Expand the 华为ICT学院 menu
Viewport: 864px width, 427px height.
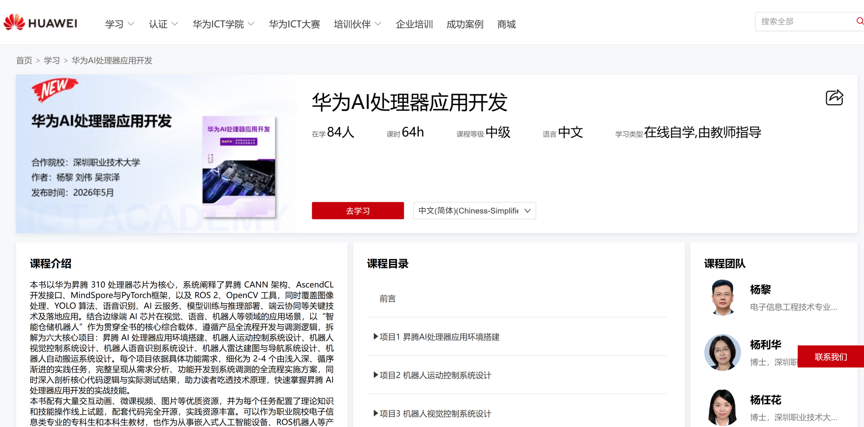(x=223, y=24)
